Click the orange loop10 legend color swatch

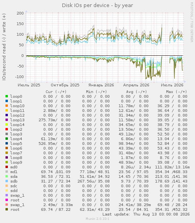click(x=7, y=106)
